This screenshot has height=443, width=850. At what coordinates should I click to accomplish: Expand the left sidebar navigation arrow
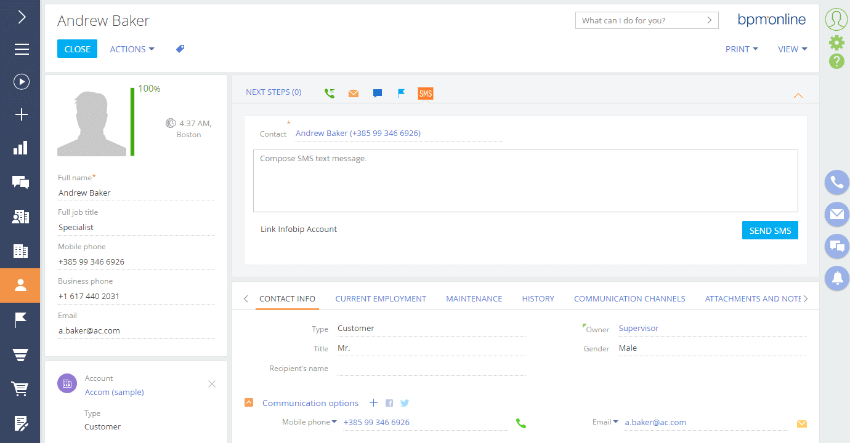click(22, 17)
